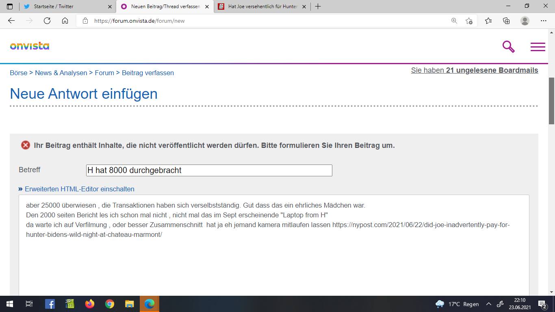Open the Settings and more ellipsis menu
The image size is (555, 312).
pos(543,21)
